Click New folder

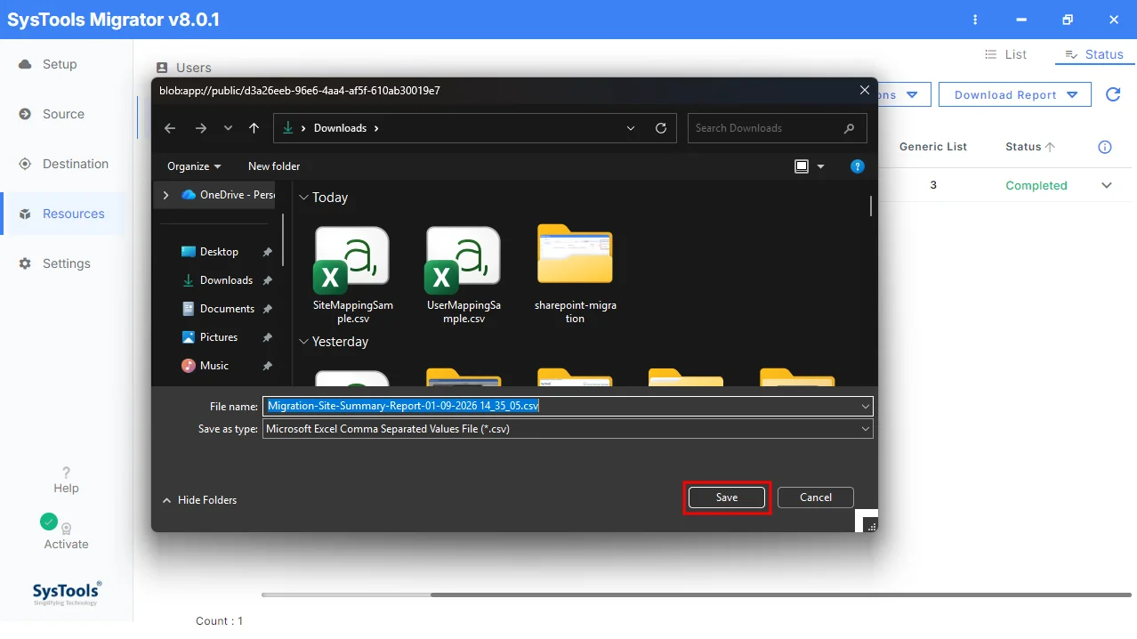(x=274, y=166)
